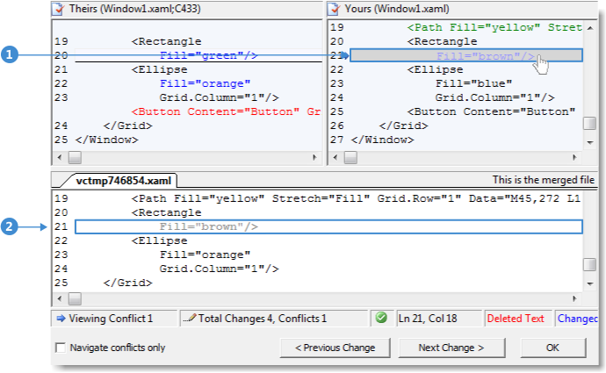This screenshot has width=606, height=373.
Task: Click the Theirs pane document icon
Action: tap(58, 9)
